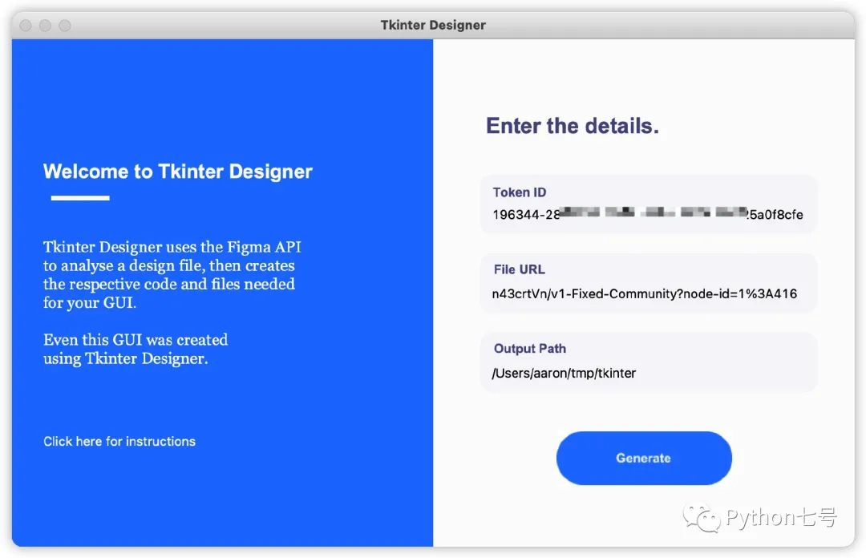Click the Generate button
This screenshot has width=866, height=558.
pyautogui.click(x=643, y=458)
